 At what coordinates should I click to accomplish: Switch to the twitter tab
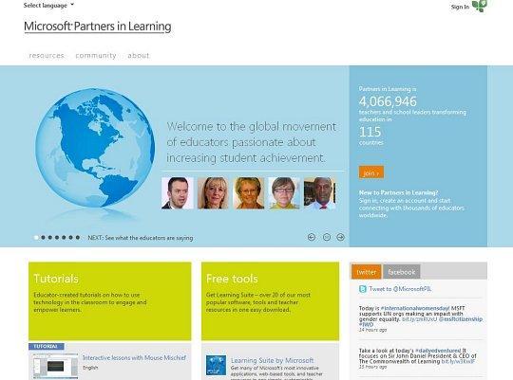[367, 272]
